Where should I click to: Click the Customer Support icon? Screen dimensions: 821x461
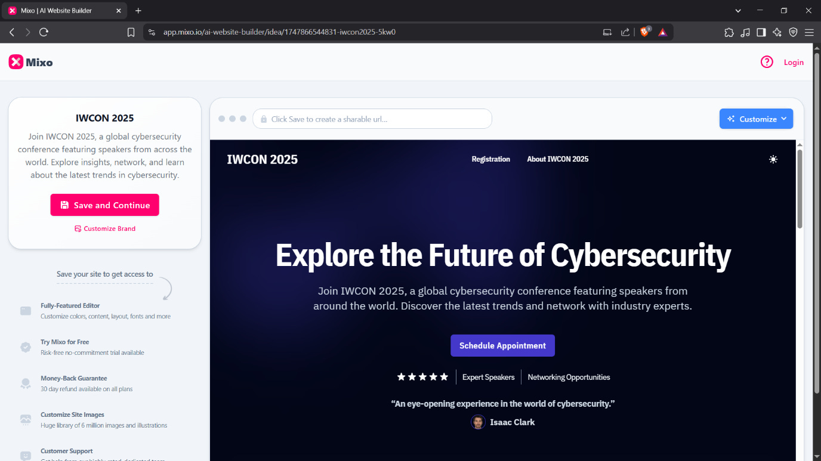[x=26, y=456]
